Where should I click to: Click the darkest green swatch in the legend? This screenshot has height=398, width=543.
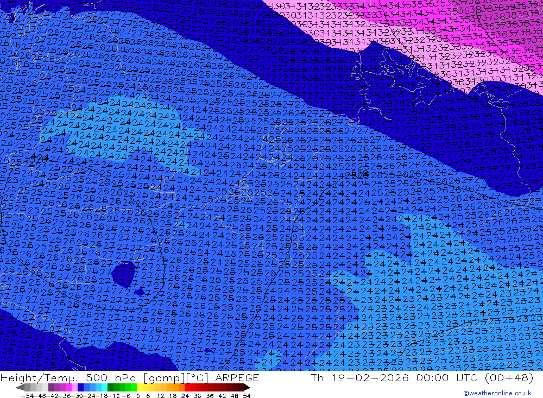pos(110,388)
